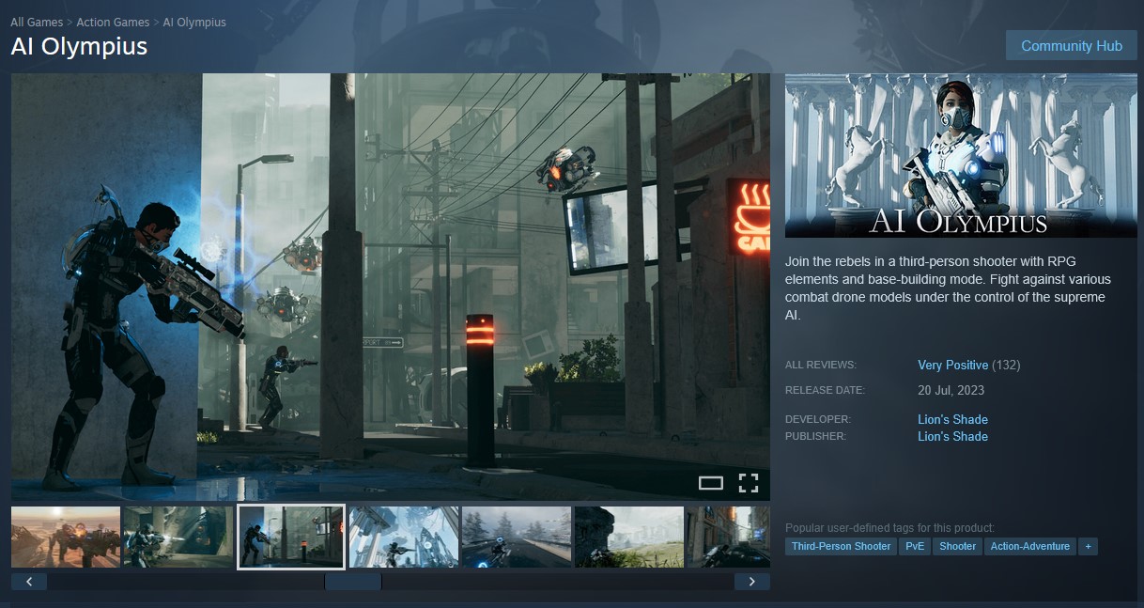
Task: Click the right arrow under the thumbnail strip
Action: (x=751, y=582)
